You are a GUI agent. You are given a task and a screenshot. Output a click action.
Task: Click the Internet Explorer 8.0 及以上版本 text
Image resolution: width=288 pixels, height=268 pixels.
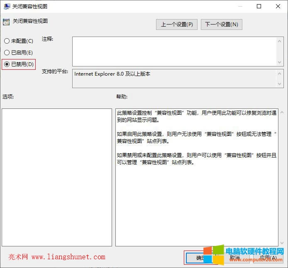pyautogui.click(x=112, y=74)
